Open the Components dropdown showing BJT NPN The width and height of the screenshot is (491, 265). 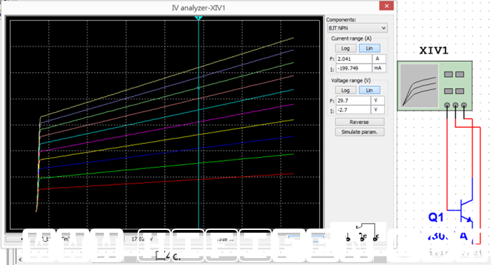click(357, 28)
